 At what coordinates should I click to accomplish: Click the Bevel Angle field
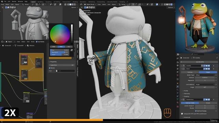pyautogui.click(x=205, y=87)
